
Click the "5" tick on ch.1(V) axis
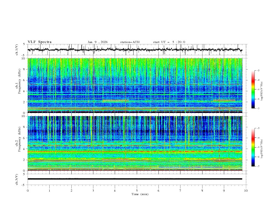click(x=24, y=44)
